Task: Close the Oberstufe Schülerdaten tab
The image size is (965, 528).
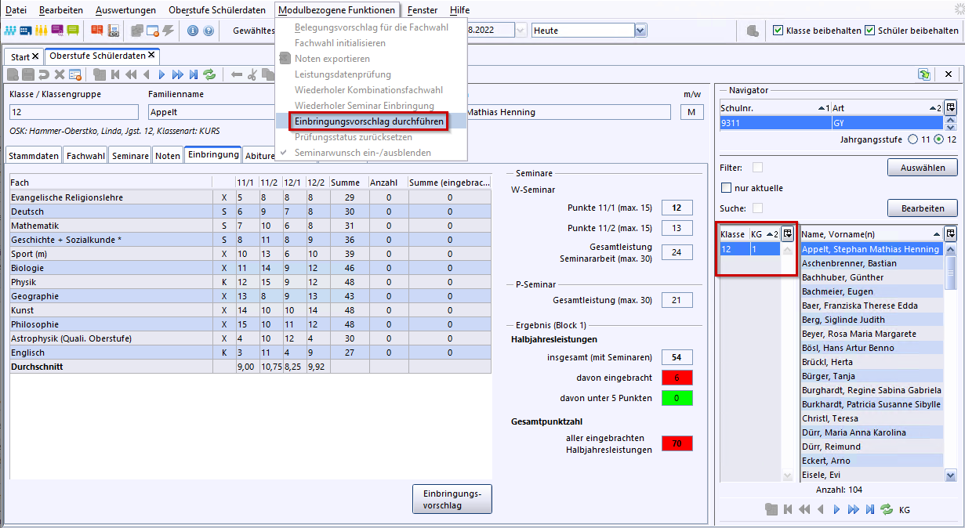Action: 151,56
